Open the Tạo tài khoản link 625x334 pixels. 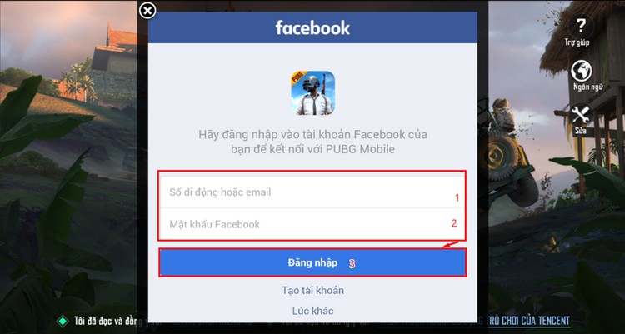point(312,290)
